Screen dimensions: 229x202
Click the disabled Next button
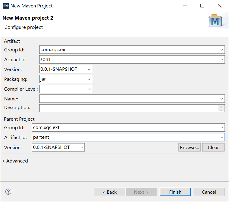coord(141,192)
